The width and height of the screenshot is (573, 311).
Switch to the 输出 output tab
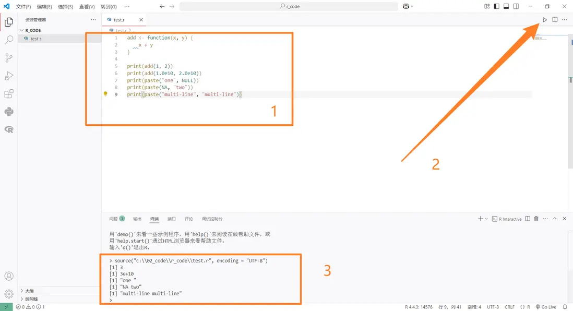point(137,219)
